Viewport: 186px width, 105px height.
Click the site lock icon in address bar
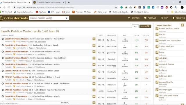(15, 7)
